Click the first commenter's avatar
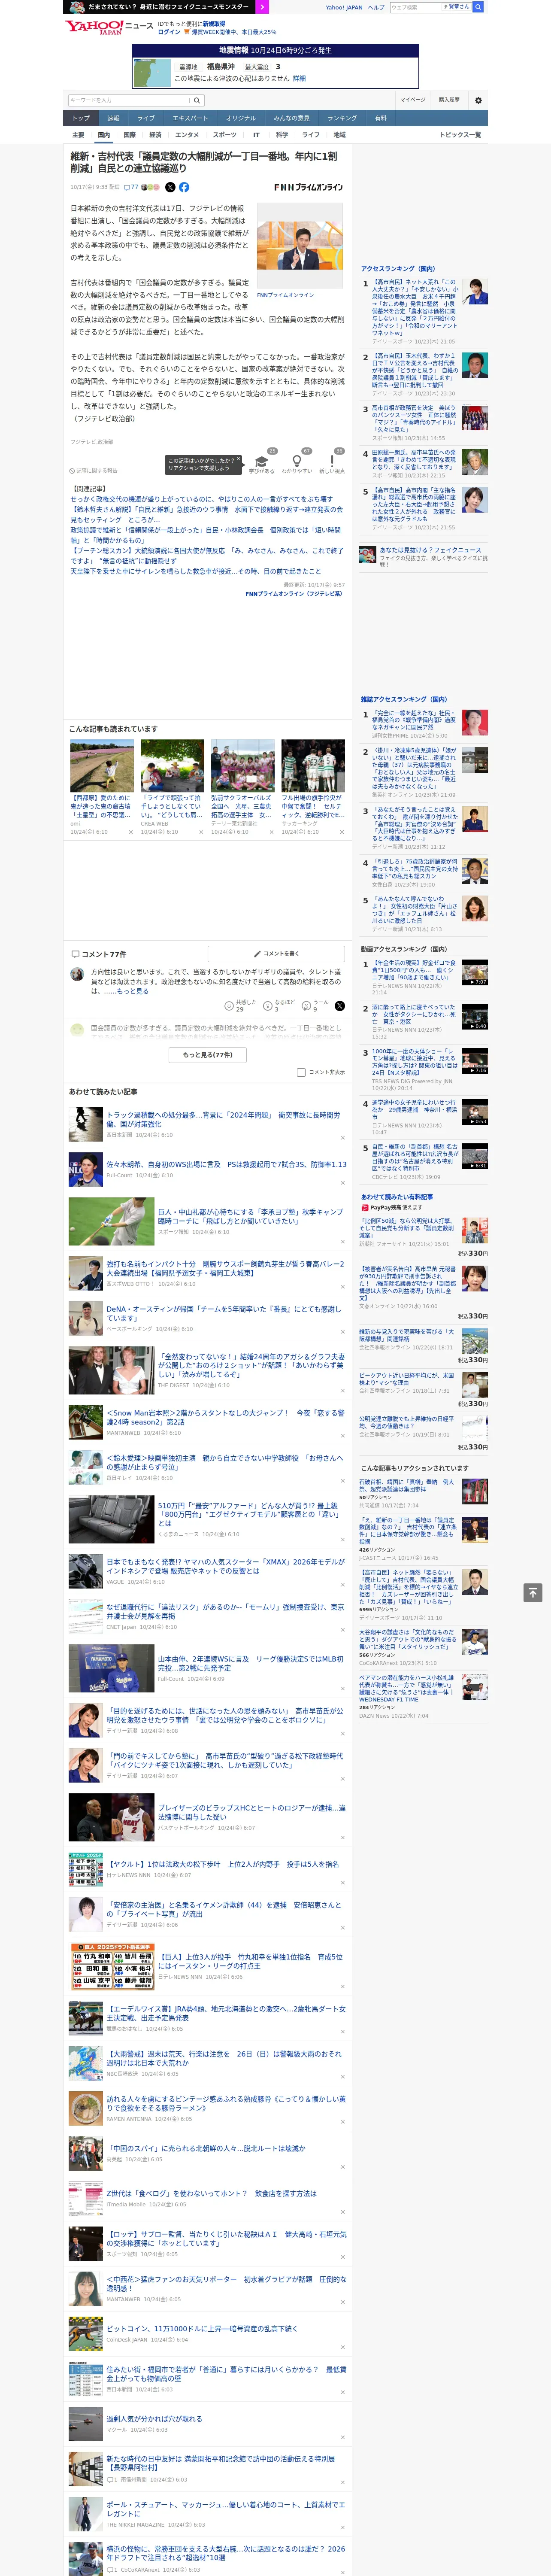The width and height of the screenshot is (551, 2576). [x=77, y=974]
